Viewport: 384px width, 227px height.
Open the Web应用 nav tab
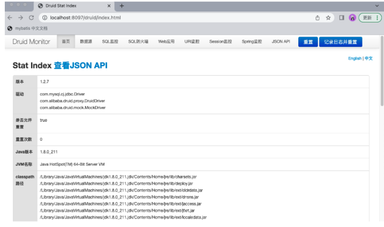(x=166, y=42)
